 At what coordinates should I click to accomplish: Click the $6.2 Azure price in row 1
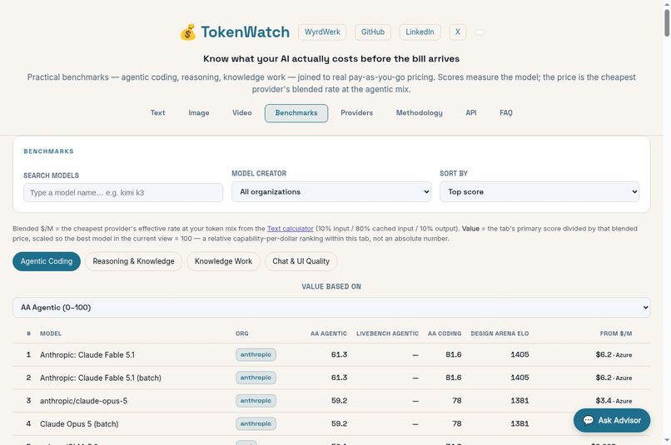coord(614,355)
